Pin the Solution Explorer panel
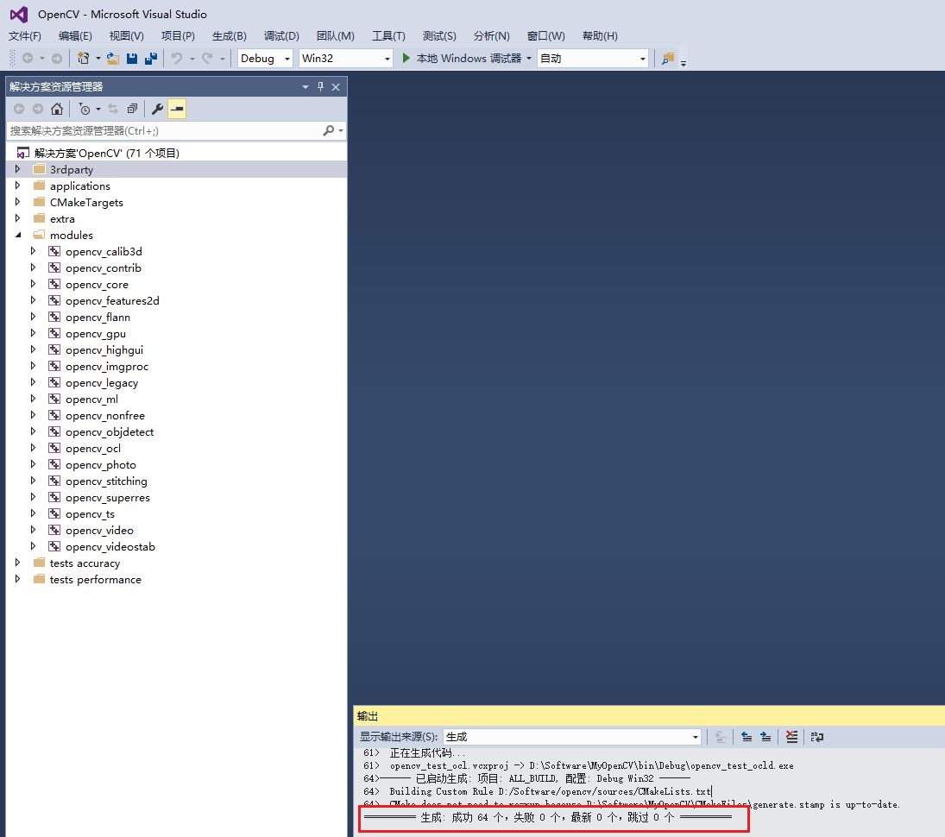 [321, 87]
